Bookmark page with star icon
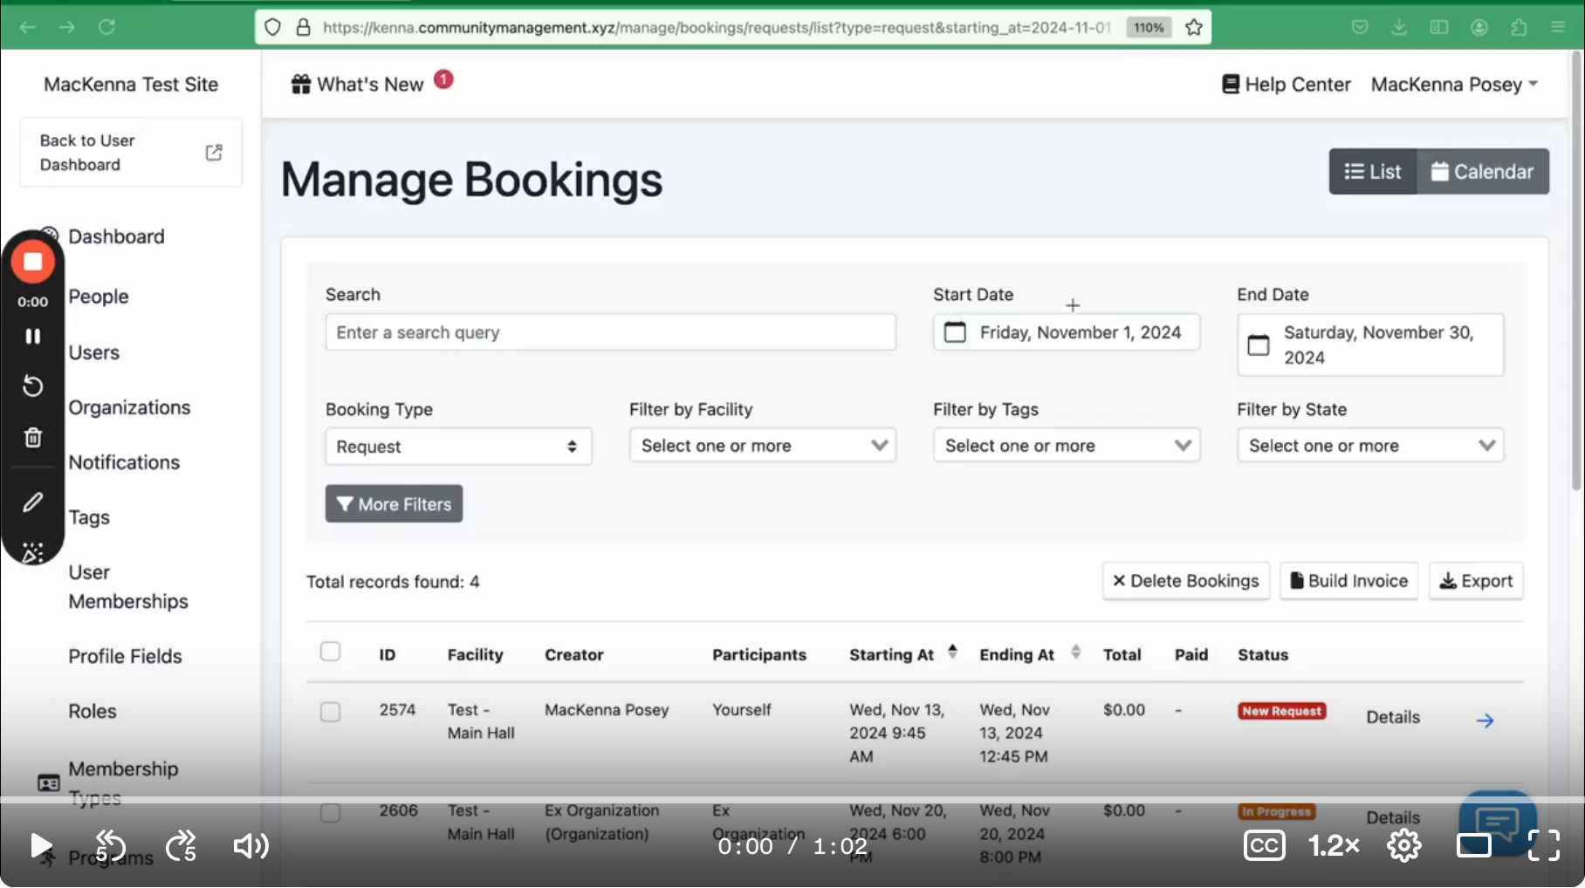 tap(1194, 27)
